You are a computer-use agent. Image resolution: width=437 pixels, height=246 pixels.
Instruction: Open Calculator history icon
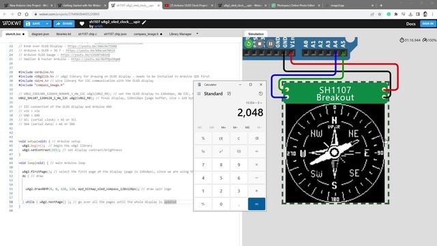click(261, 94)
